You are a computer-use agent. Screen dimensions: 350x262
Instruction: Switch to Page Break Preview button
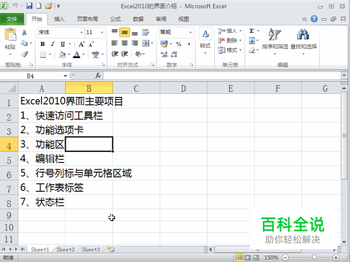(x=256, y=258)
